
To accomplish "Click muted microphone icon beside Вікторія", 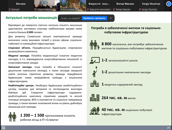I will [x=10, y=10].
